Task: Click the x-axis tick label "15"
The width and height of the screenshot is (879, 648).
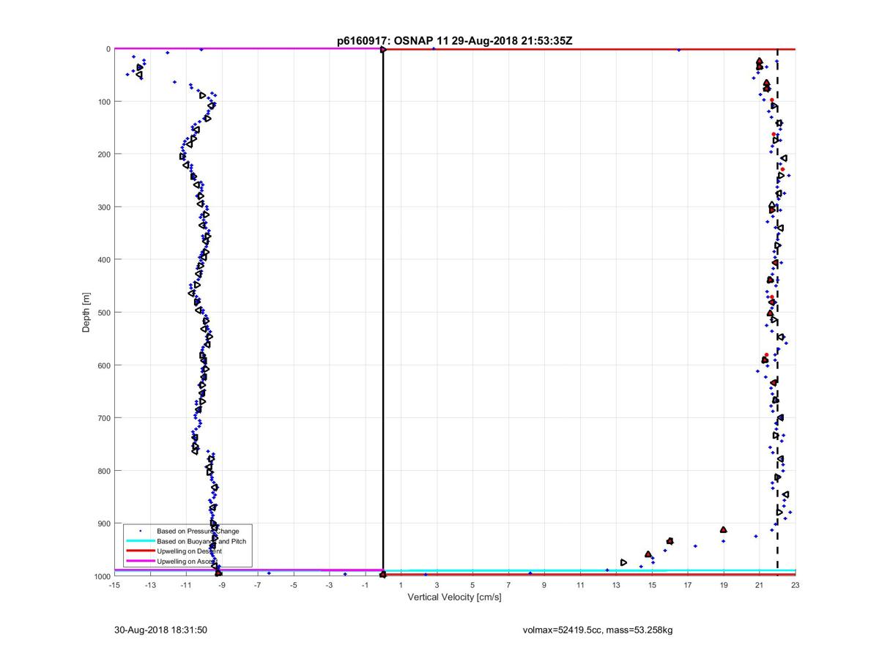Action: coord(652,585)
